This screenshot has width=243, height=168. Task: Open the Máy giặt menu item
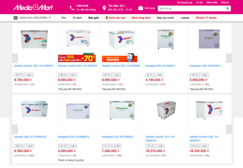click(x=93, y=18)
